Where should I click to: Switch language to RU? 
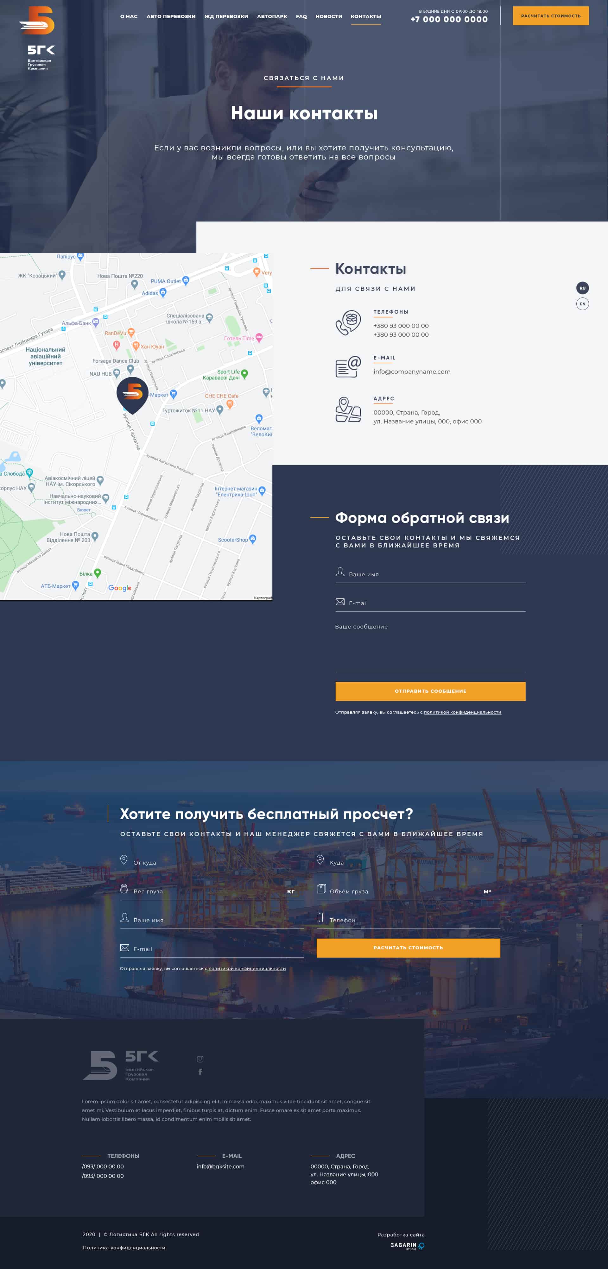pyautogui.click(x=582, y=288)
